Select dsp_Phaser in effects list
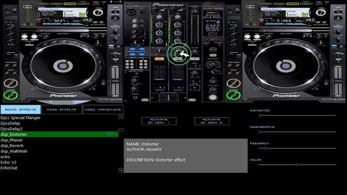Screen dimensions: 347x195 click(x=11, y=140)
